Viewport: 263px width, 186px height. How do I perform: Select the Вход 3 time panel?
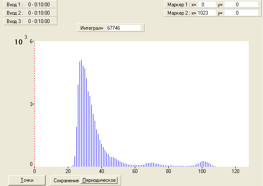30,21
